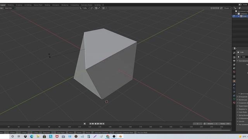Open the transform orientation dropdown
Image resolution: width=248 pixels, height=139 pixels.
click(84, 8)
